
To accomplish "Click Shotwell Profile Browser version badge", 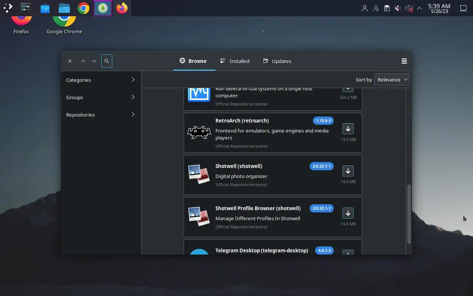I will point(322,208).
